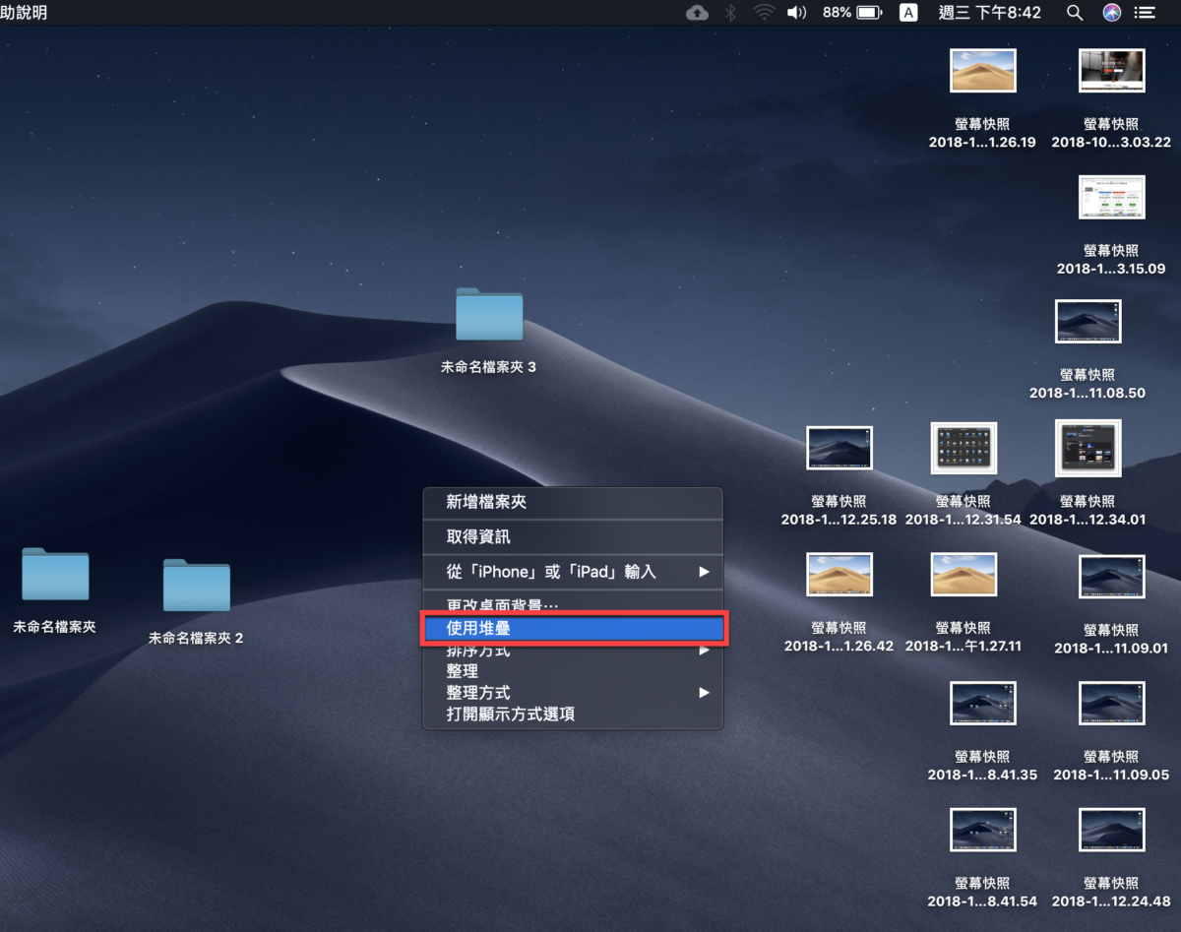Select screenshot thumbnail 2018-1...11.09.05
This screenshot has height=932, width=1181.
[1112, 703]
